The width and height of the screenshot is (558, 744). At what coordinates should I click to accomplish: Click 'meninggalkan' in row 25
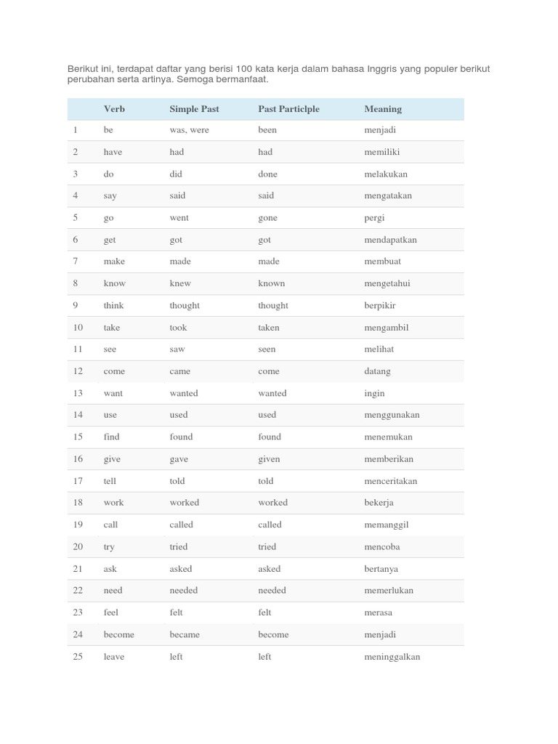point(392,657)
